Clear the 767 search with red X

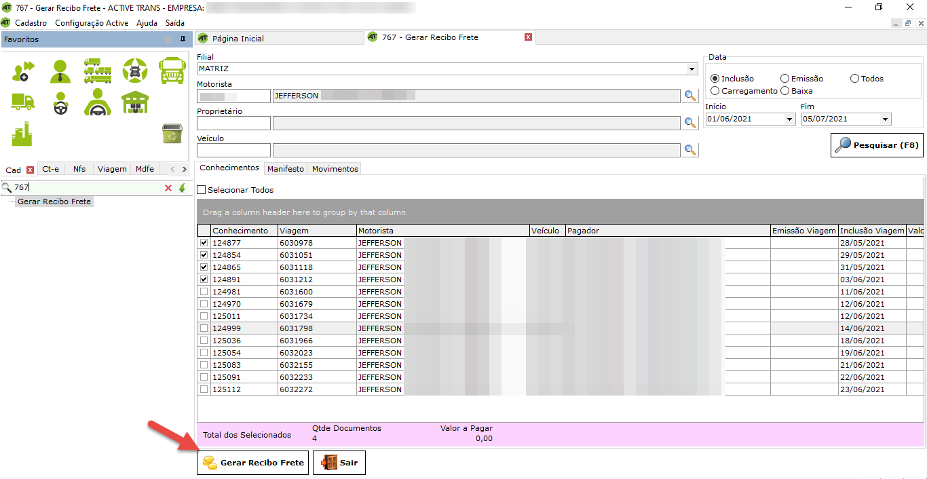click(168, 188)
